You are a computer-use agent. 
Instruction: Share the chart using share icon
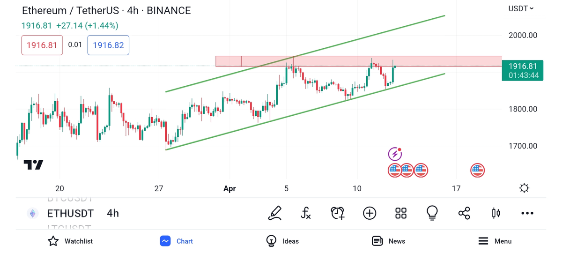464,213
